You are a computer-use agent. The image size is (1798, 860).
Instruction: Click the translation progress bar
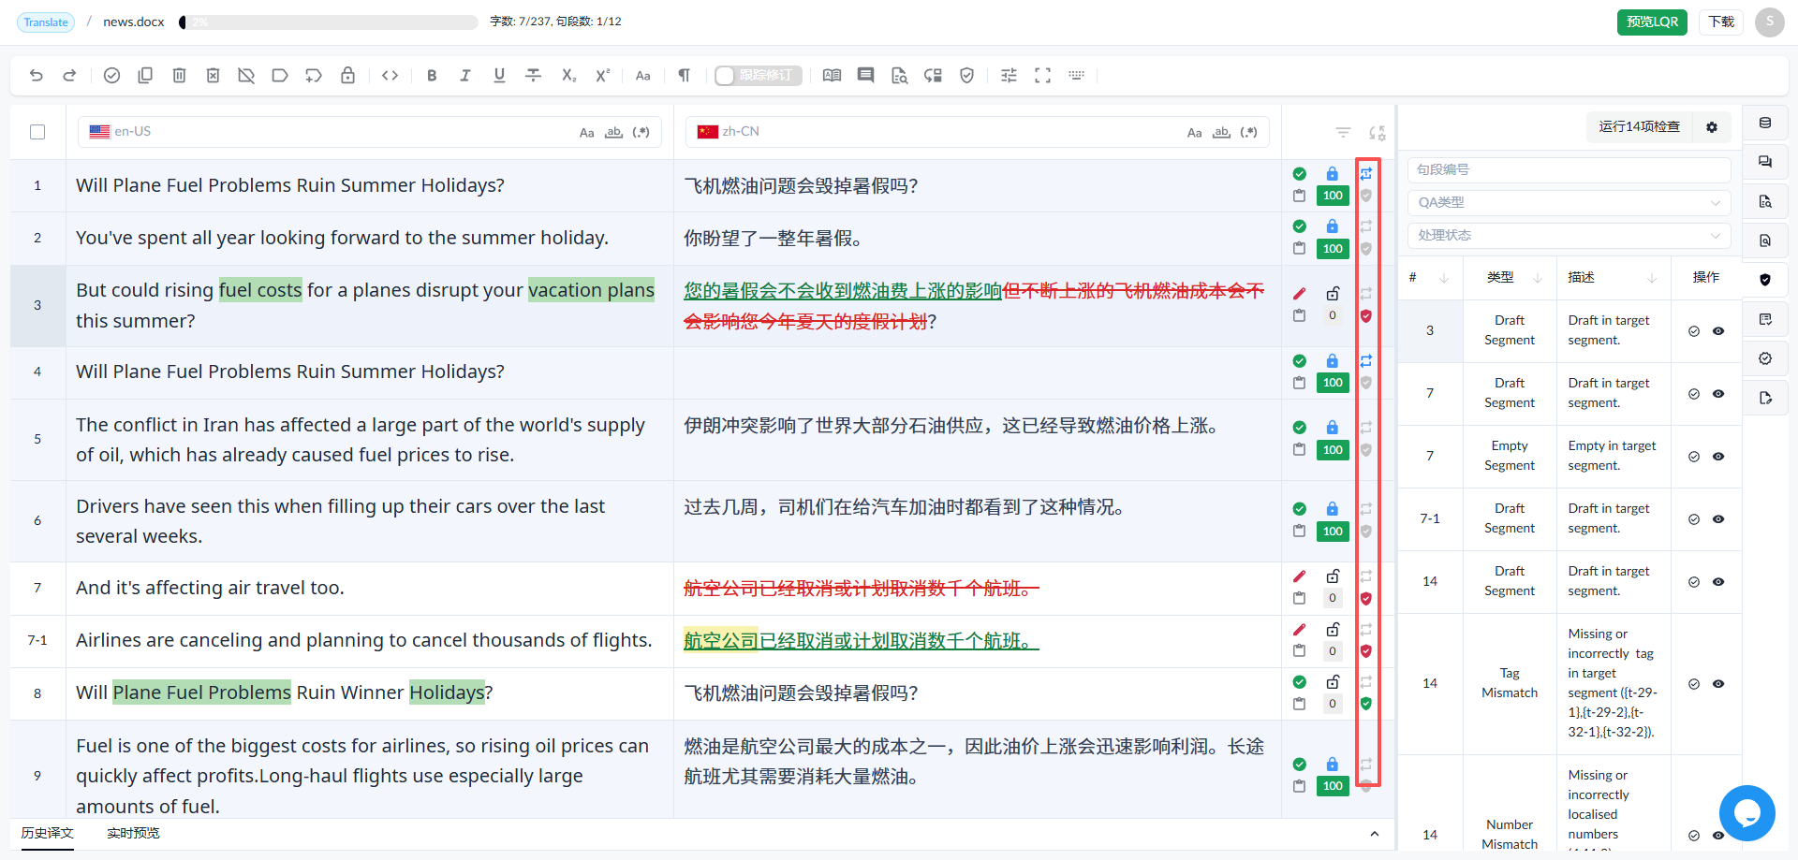click(x=329, y=22)
